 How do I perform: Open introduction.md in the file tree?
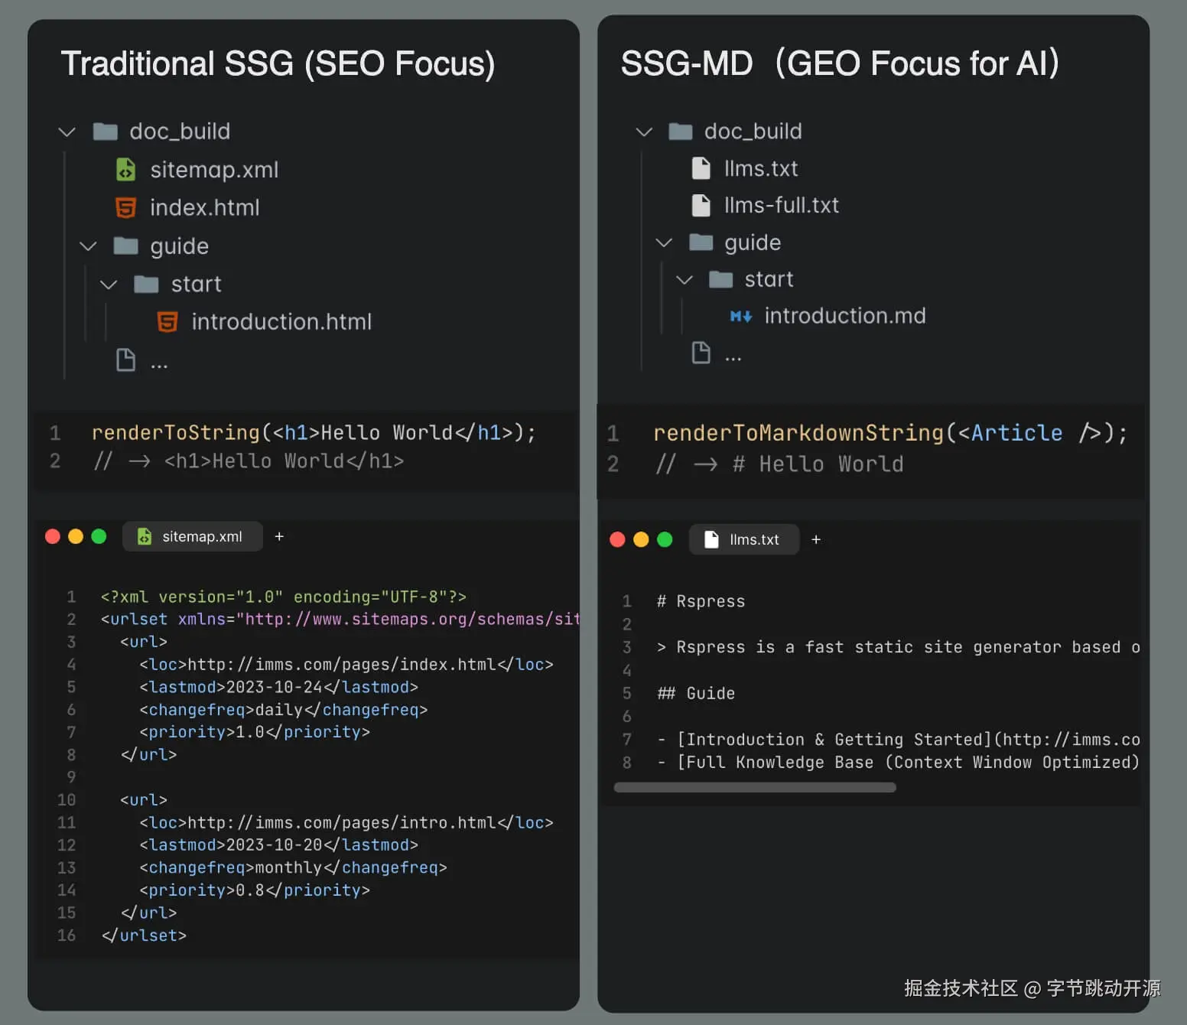(x=844, y=316)
